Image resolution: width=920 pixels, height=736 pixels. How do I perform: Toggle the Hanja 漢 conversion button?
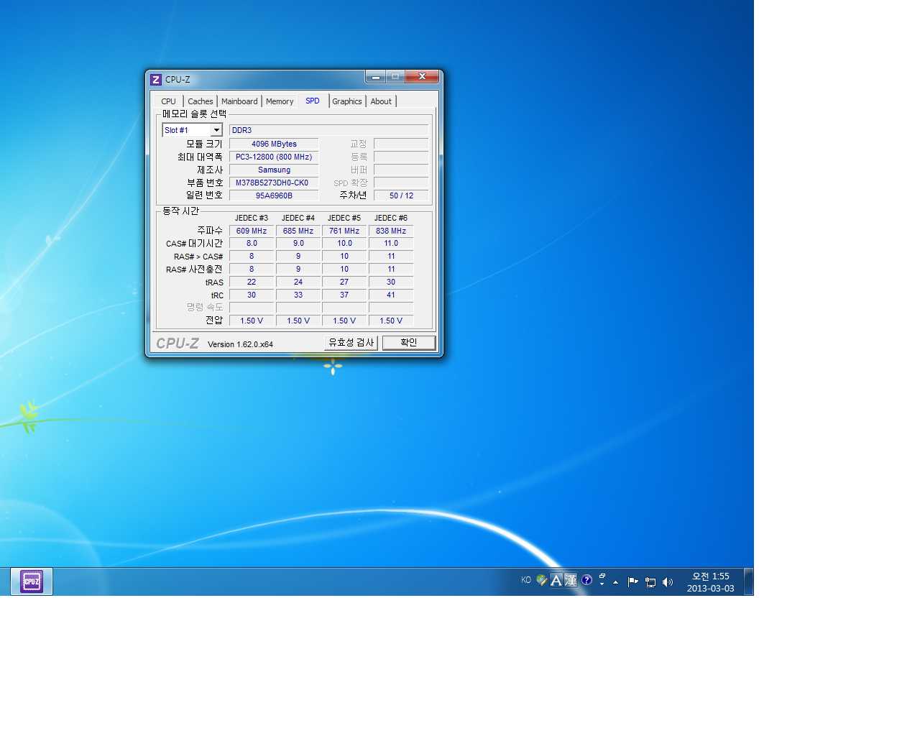[x=571, y=580]
